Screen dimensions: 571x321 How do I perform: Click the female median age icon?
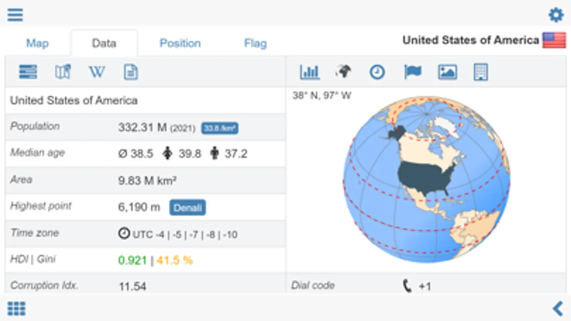167,153
